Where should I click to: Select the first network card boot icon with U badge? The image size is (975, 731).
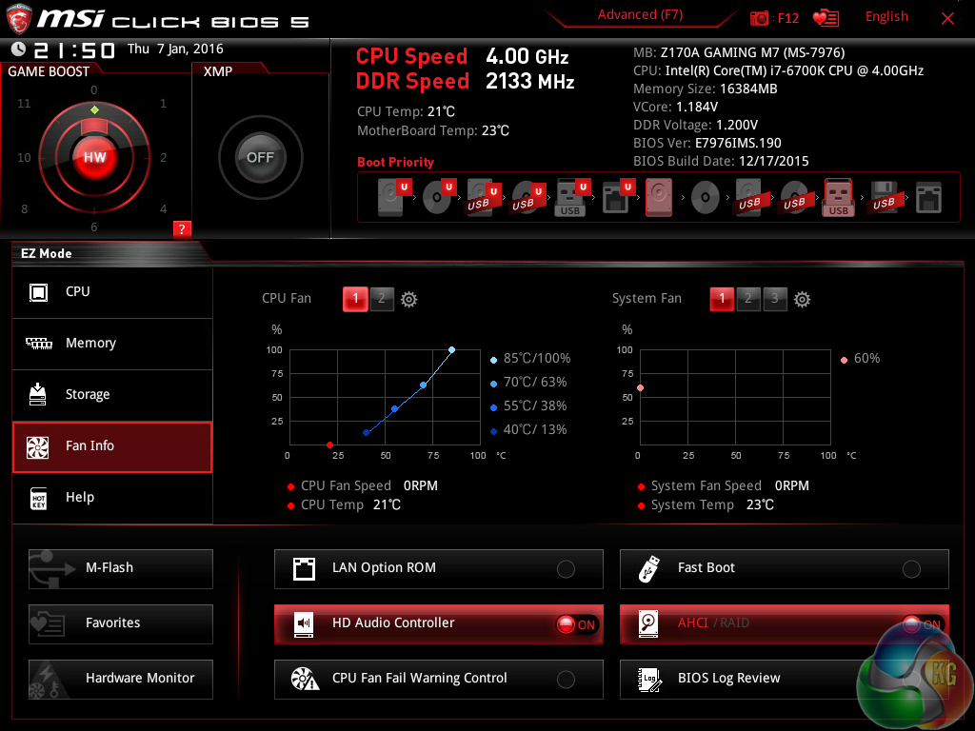click(618, 197)
